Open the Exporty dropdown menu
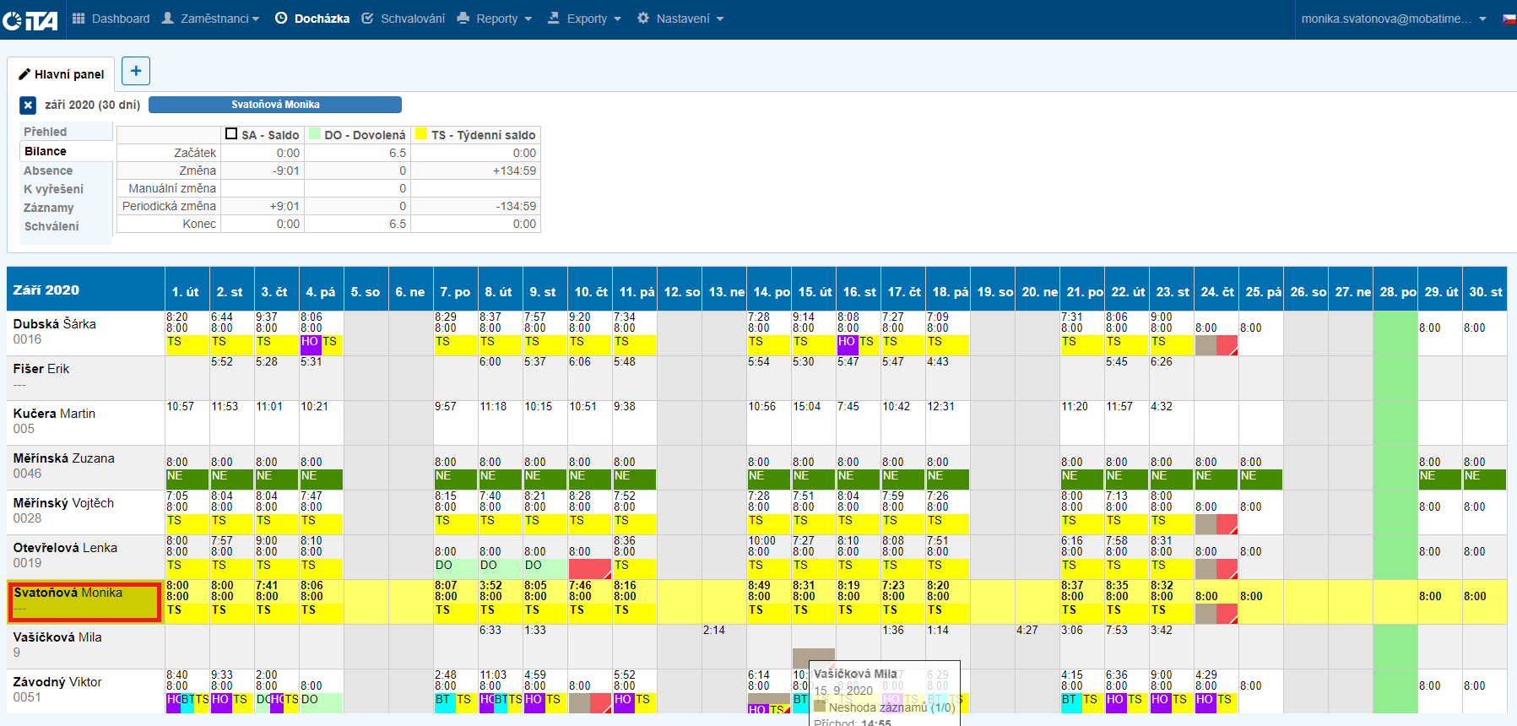 [584, 19]
